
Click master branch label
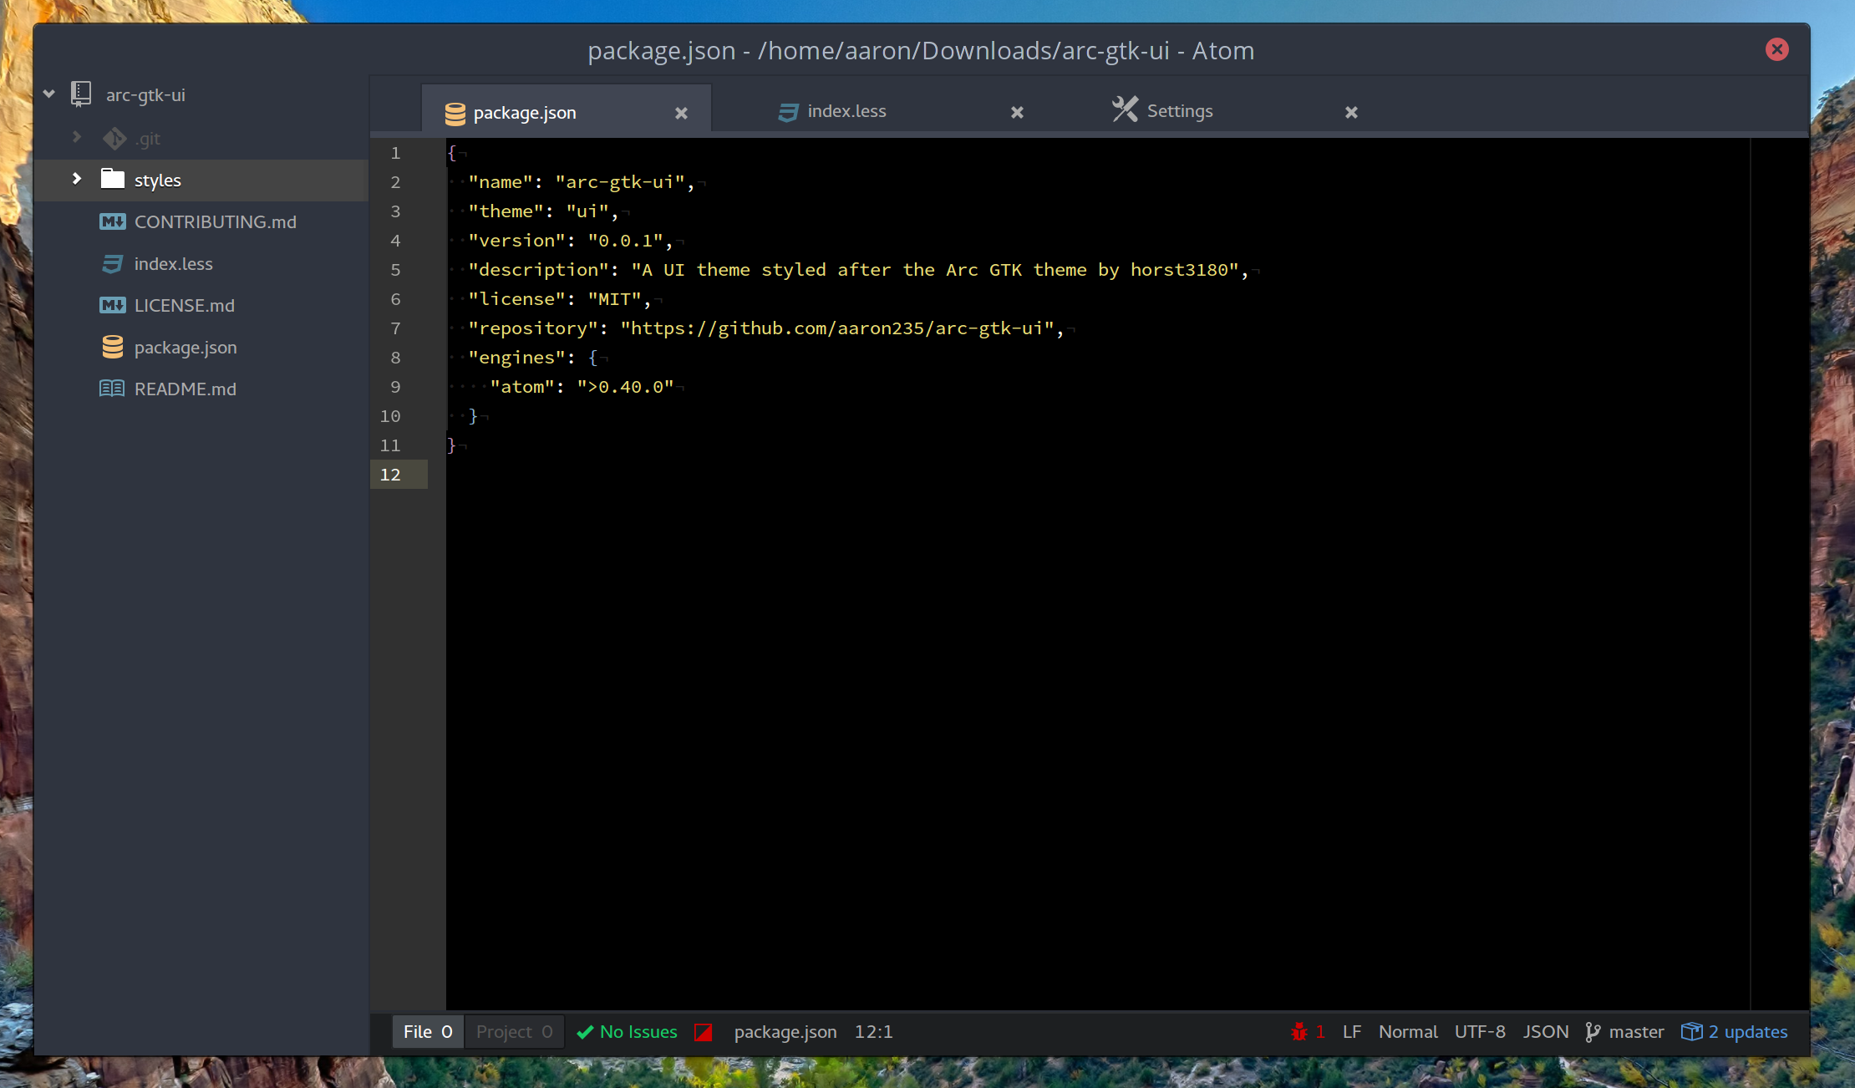click(1636, 1032)
